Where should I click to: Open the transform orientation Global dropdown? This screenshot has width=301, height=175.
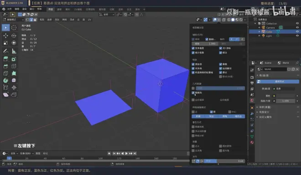tap(107, 15)
